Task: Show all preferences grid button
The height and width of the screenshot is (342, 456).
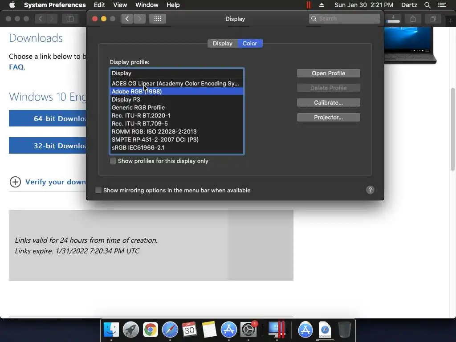Action: pyautogui.click(x=157, y=19)
